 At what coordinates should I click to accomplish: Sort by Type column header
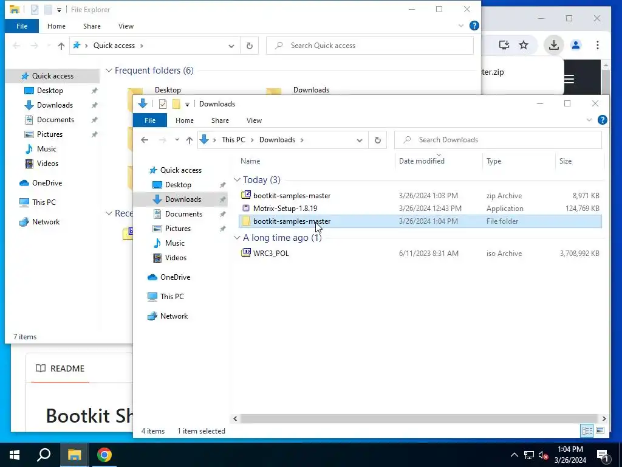point(519,161)
